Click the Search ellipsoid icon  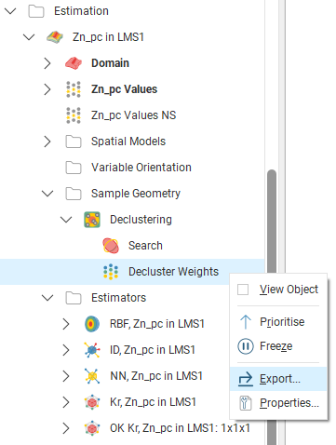click(111, 246)
